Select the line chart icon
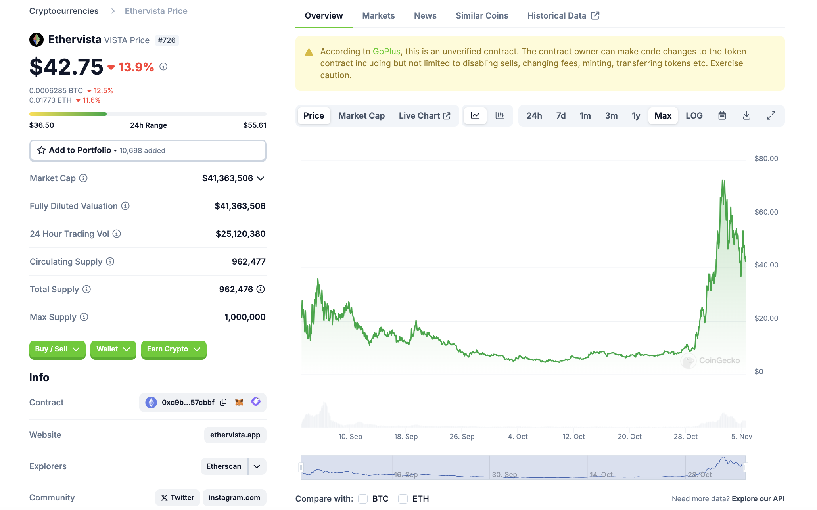817x510 pixels. [x=475, y=115]
